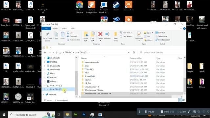Select Videos in navigation pane
The height and width of the screenshot is (118, 210).
point(53,81)
